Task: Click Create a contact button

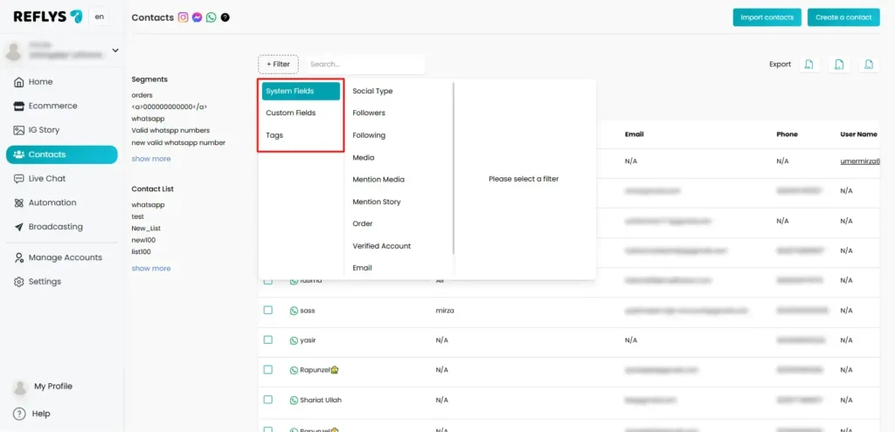Action: pos(843,17)
